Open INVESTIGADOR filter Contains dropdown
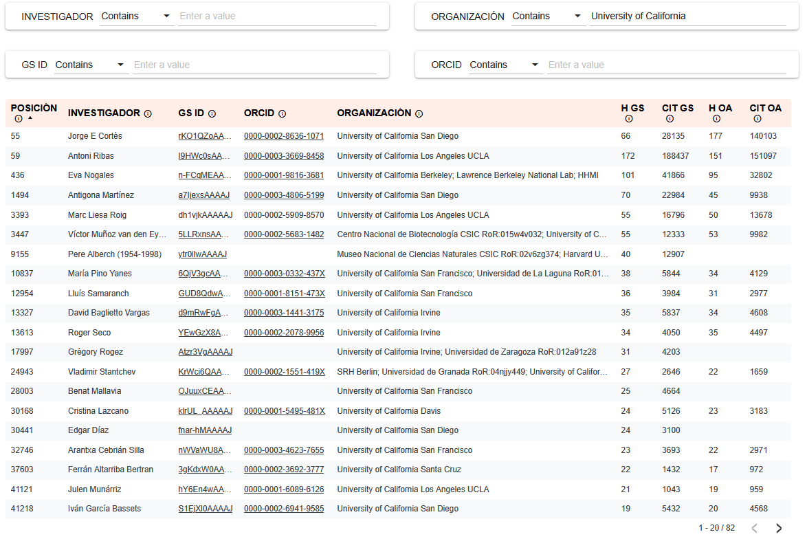 pos(136,16)
